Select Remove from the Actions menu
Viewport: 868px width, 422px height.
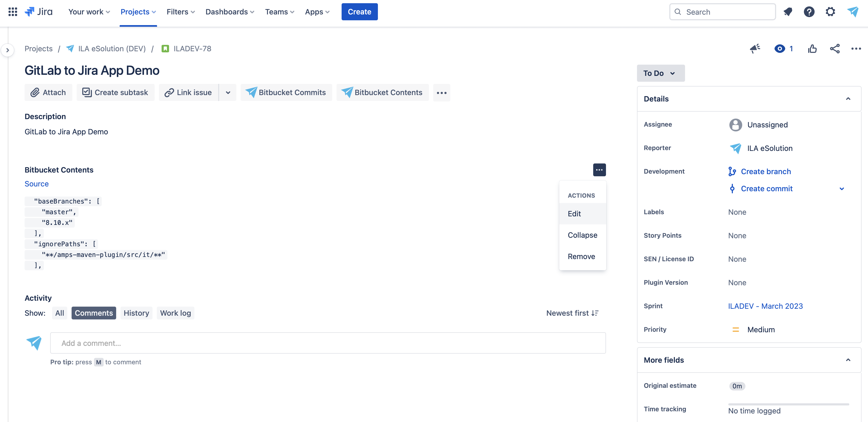582,256
